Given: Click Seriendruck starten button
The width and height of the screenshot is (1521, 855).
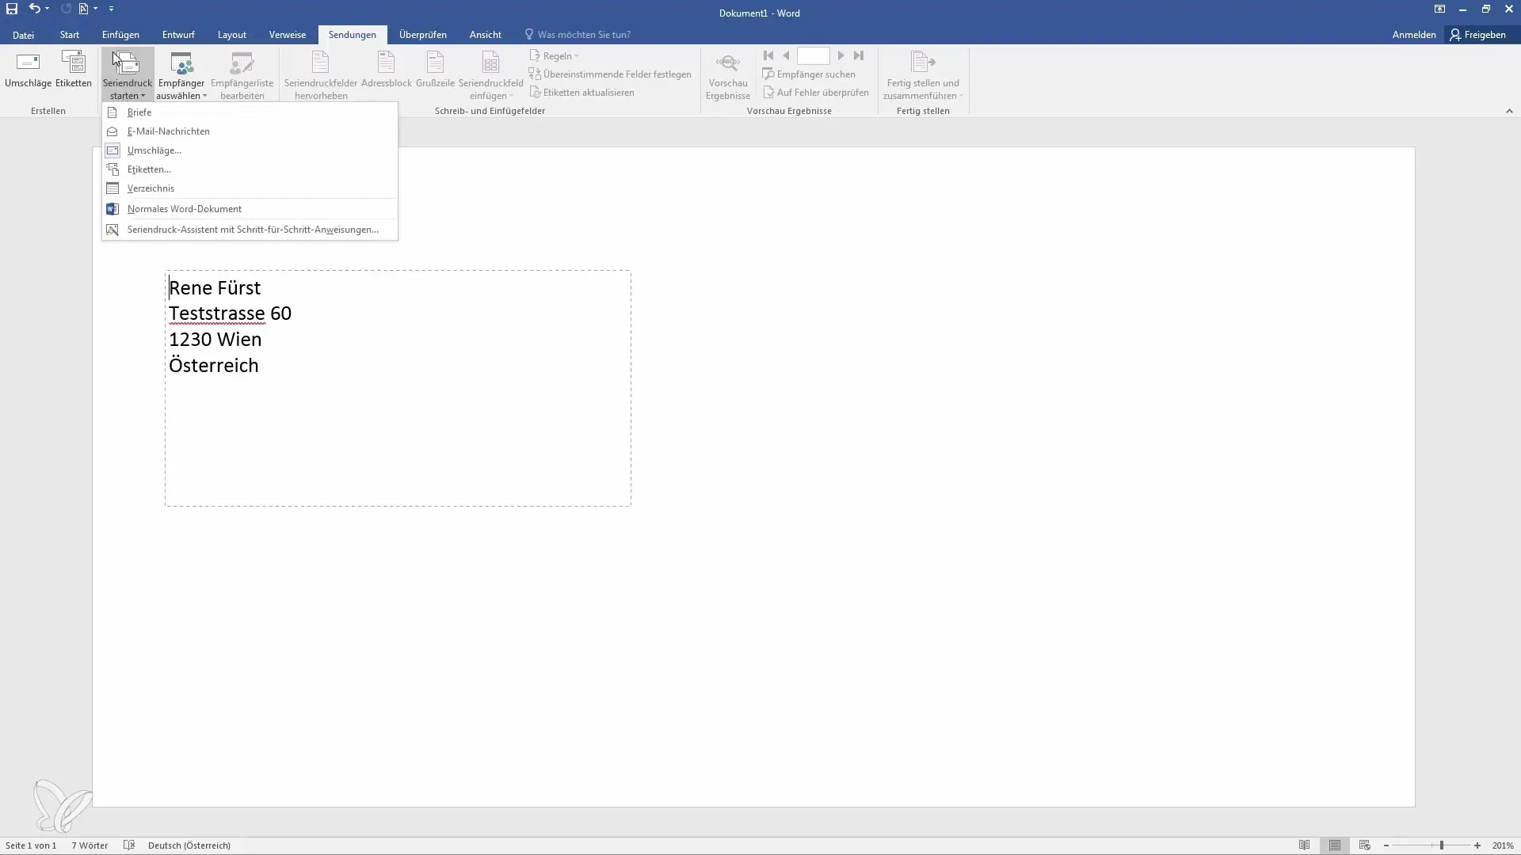Looking at the screenshot, I should click(127, 75).
